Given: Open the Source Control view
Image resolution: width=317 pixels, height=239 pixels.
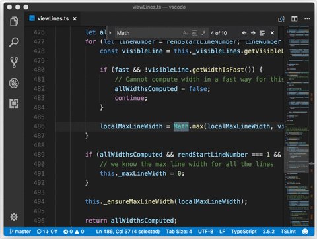Looking at the screenshot, I should click(x=14, y=63).
